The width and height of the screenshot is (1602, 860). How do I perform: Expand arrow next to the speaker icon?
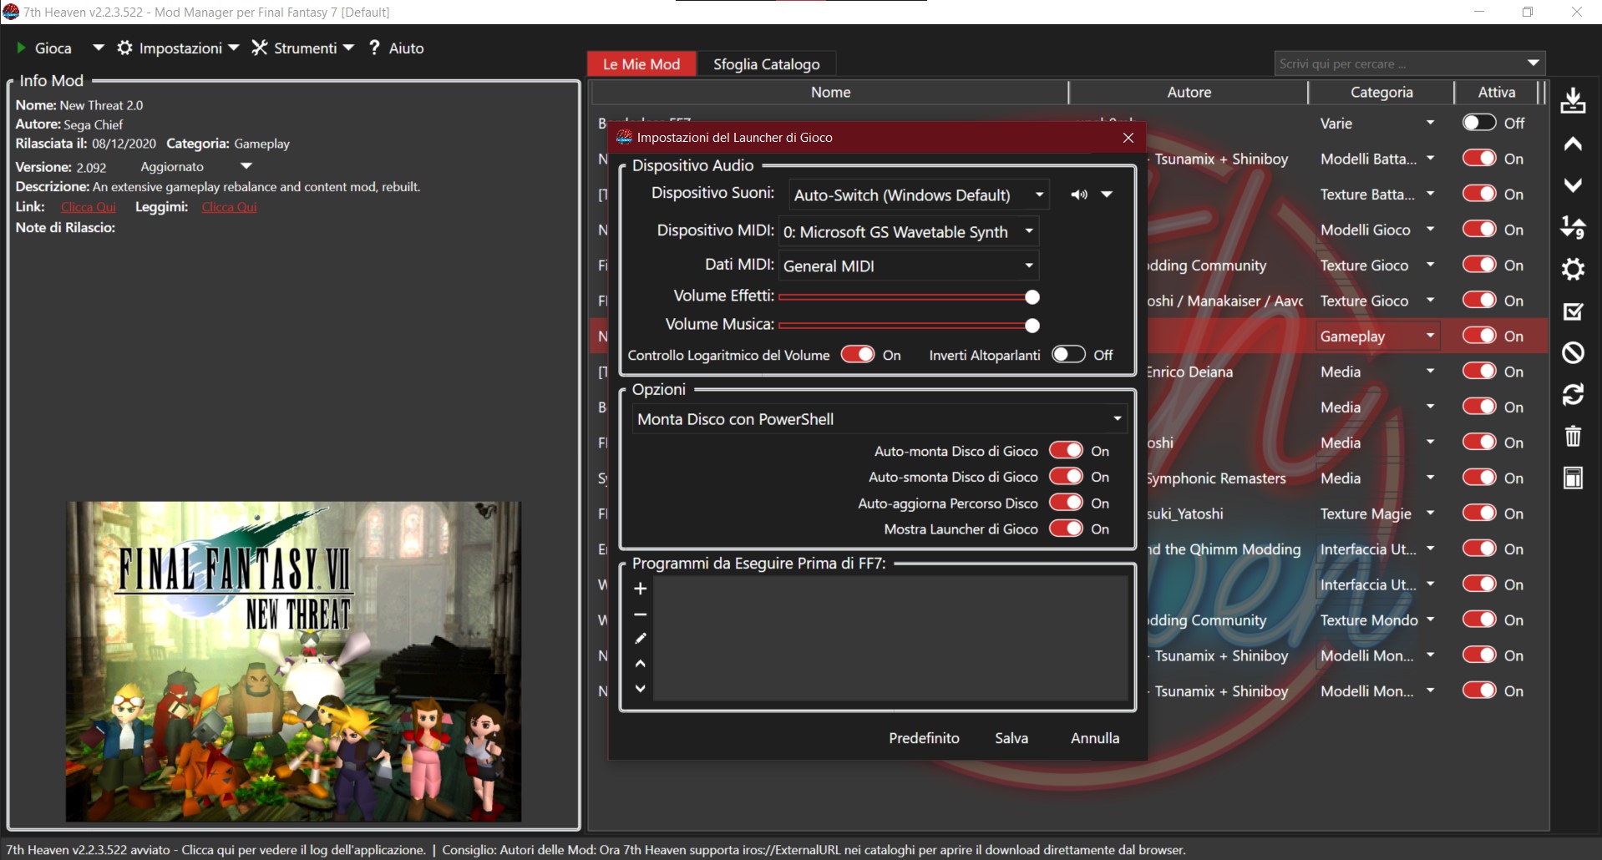[x=1107, y=195]
